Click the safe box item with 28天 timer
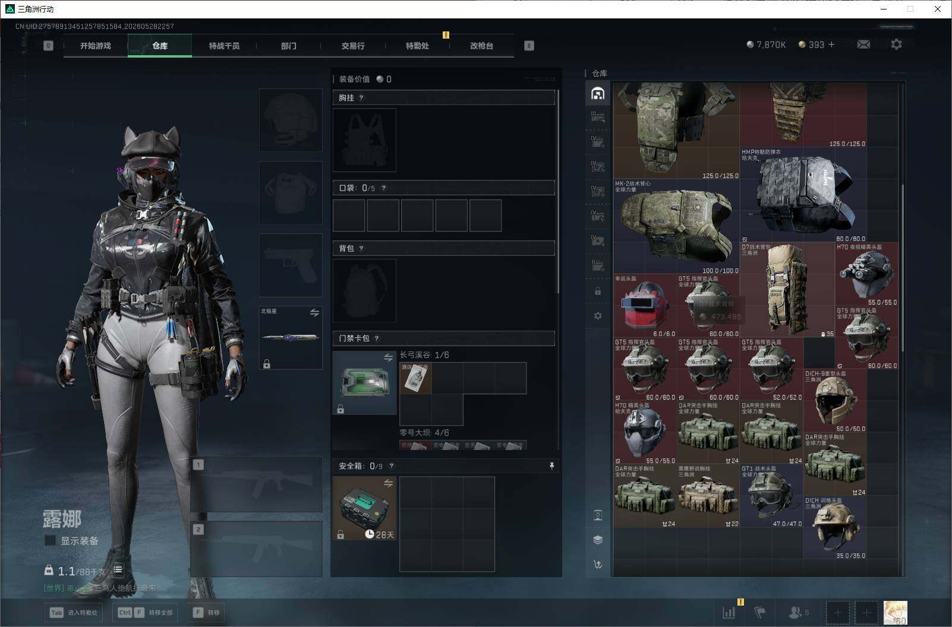 [364, 508]
